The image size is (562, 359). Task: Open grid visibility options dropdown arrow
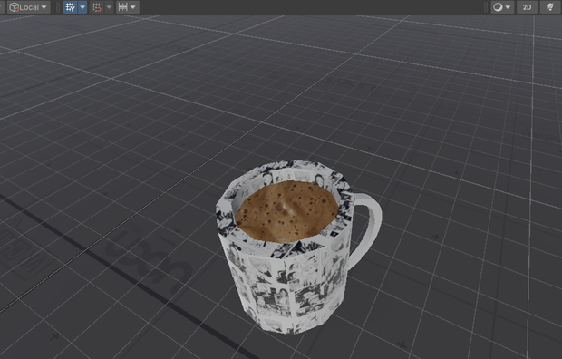click(82, 7)
